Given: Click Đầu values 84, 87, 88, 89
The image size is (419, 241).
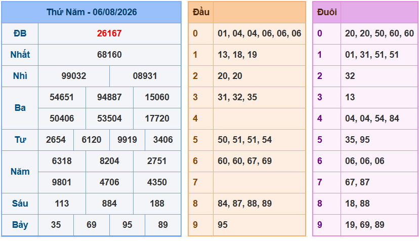Looking at the screenshot, I should tap(244, 204).
